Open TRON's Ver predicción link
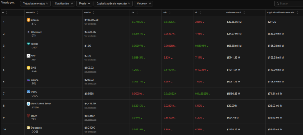303x135 pixels. coord(91,120)
